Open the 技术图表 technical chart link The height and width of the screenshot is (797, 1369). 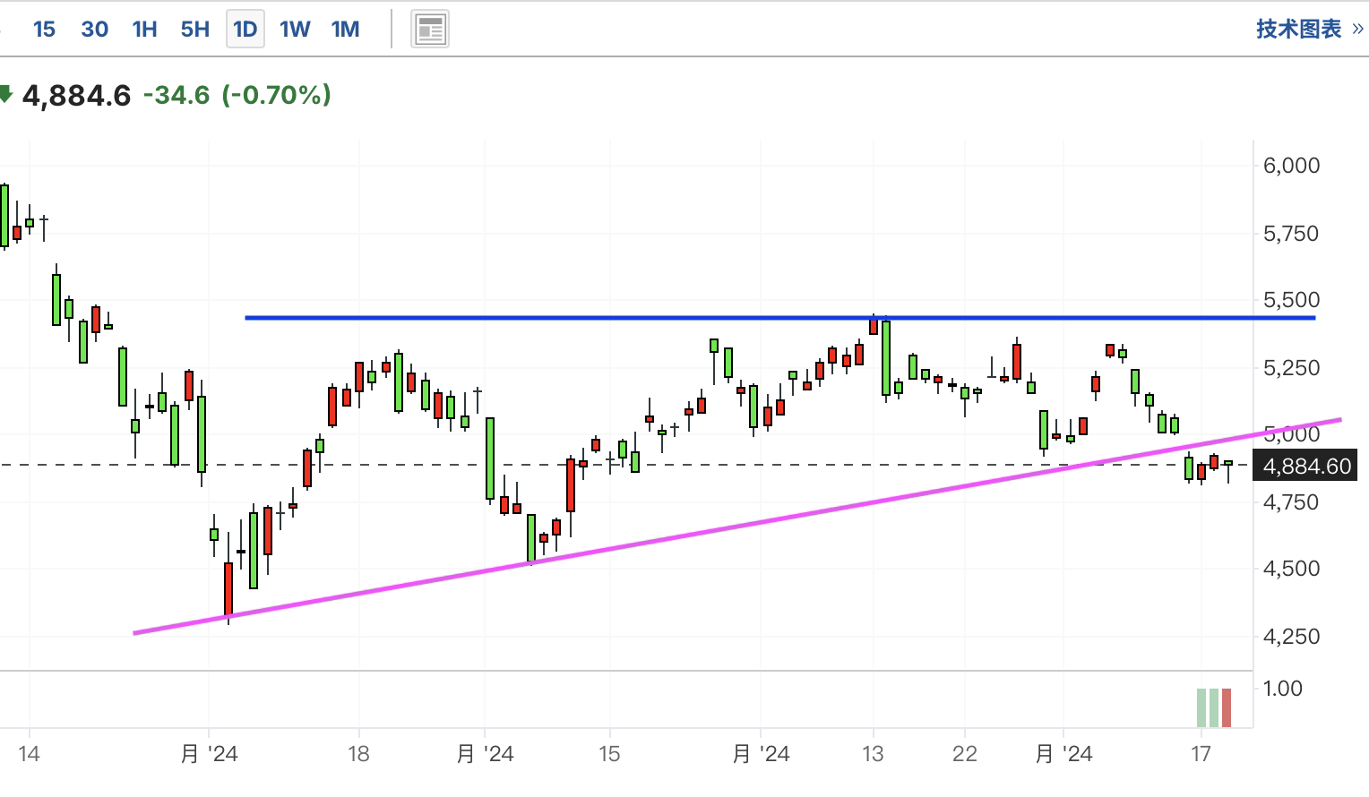[x=1309, y=29]
